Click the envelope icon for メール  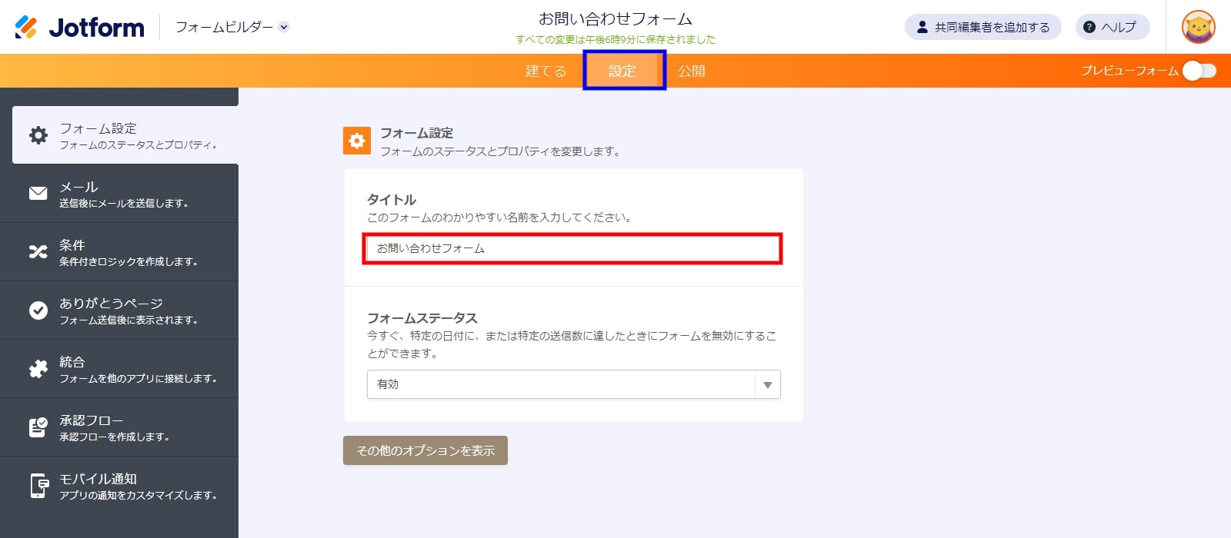(x=38, y=194)
